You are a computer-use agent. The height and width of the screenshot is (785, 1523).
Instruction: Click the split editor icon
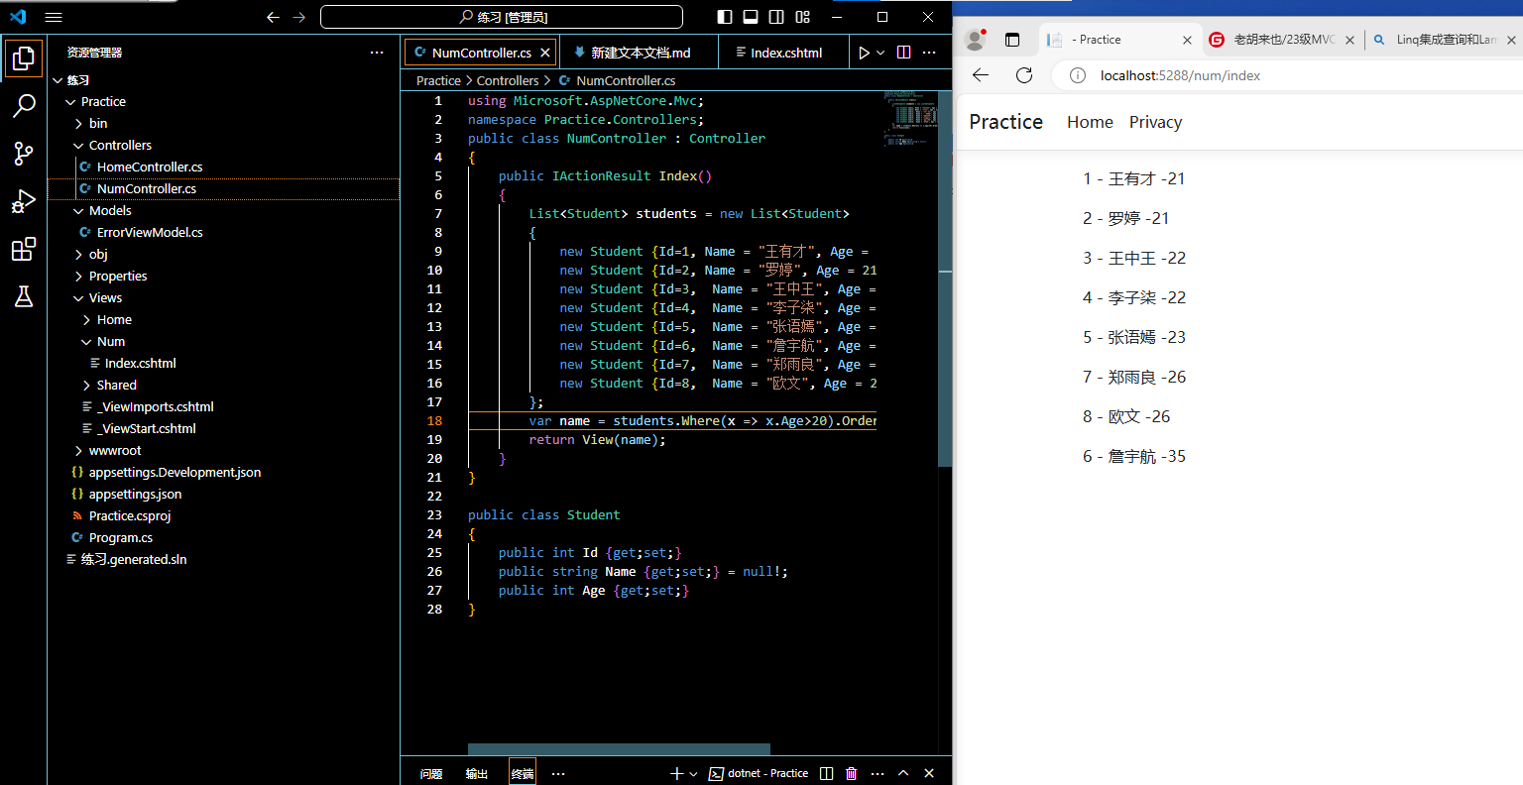pos(903,53)
